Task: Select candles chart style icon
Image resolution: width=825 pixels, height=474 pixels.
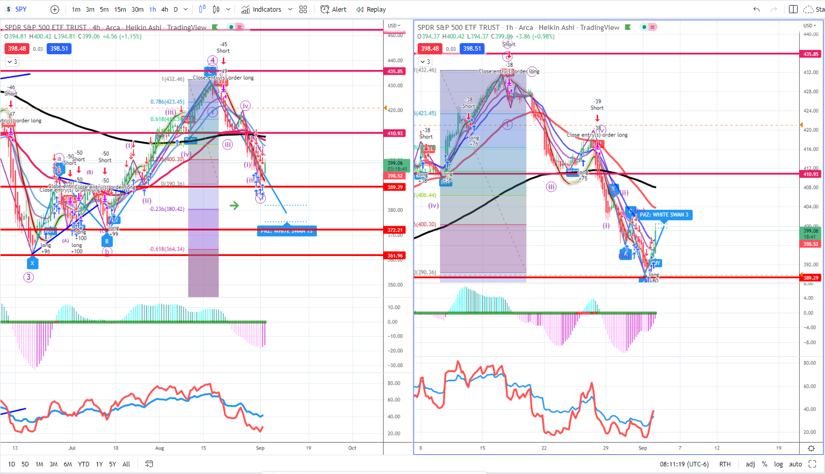Action: tap(217, 9)
